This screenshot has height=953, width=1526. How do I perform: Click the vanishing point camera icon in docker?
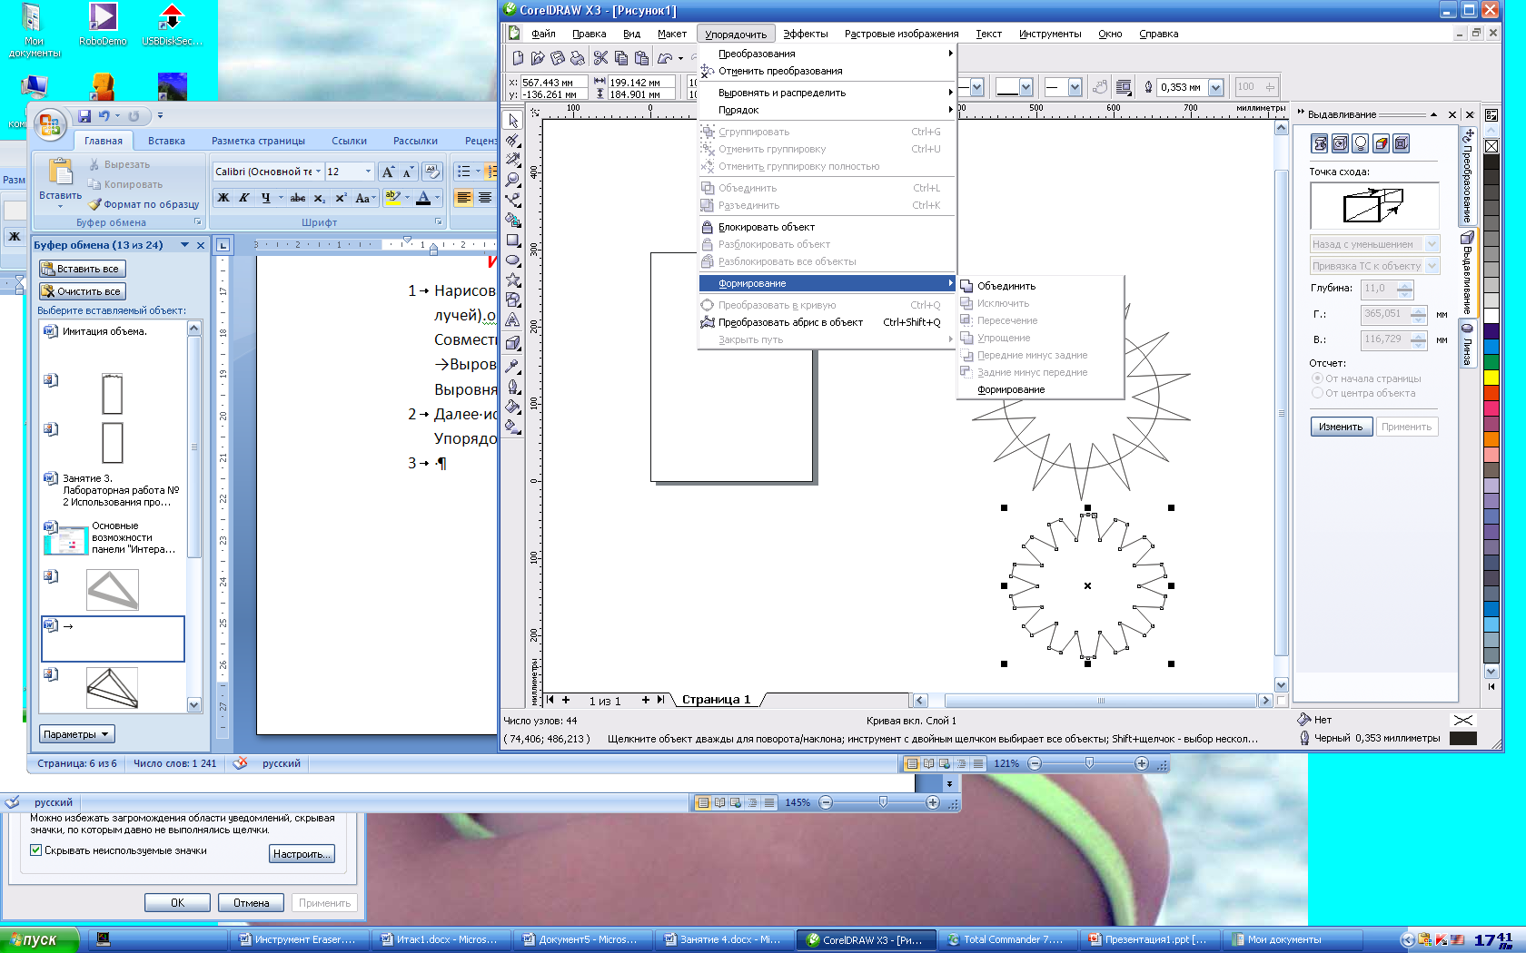click(1320, 143)
